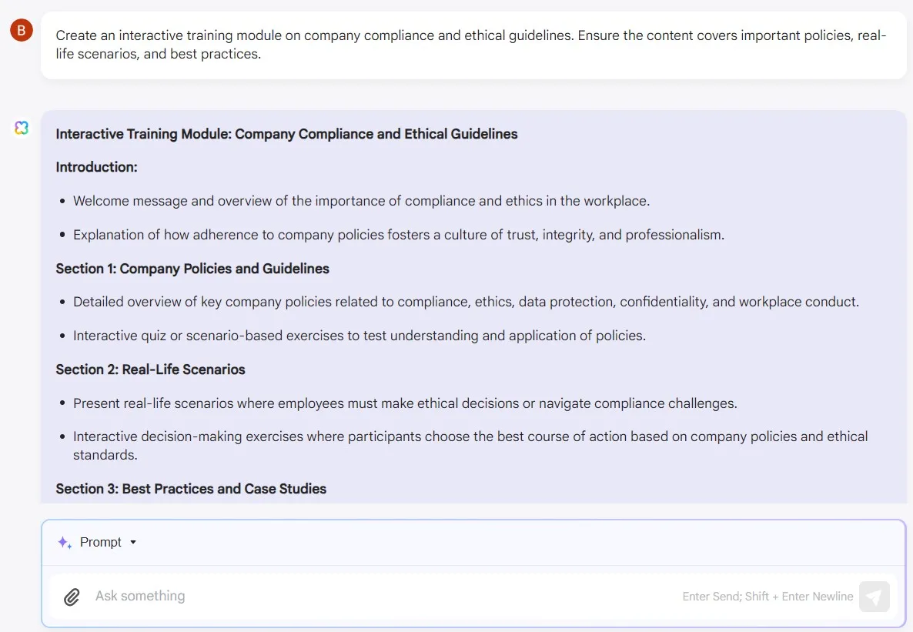The width and height of the screenshot is (913, 632).
Task: Expand the Prompt dropdown arrow
Action: (133, 542)
